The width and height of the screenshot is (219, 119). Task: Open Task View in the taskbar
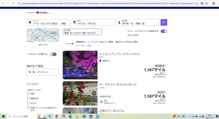click(x=50, y=117)
